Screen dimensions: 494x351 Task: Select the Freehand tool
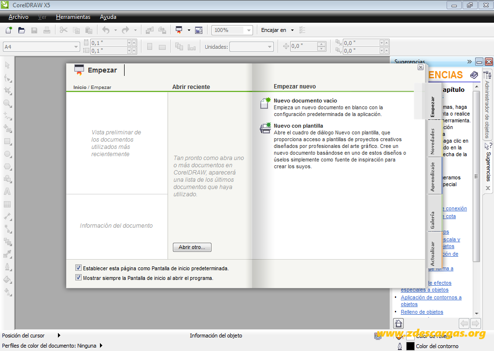click(8, 116)
